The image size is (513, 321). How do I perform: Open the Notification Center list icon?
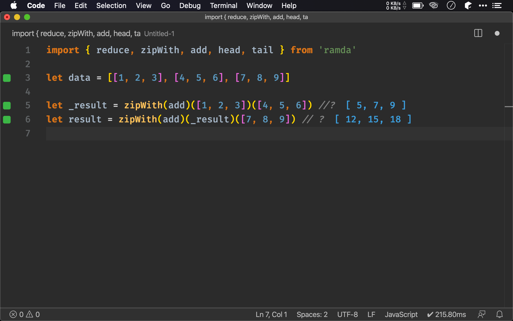coord(497,6)
